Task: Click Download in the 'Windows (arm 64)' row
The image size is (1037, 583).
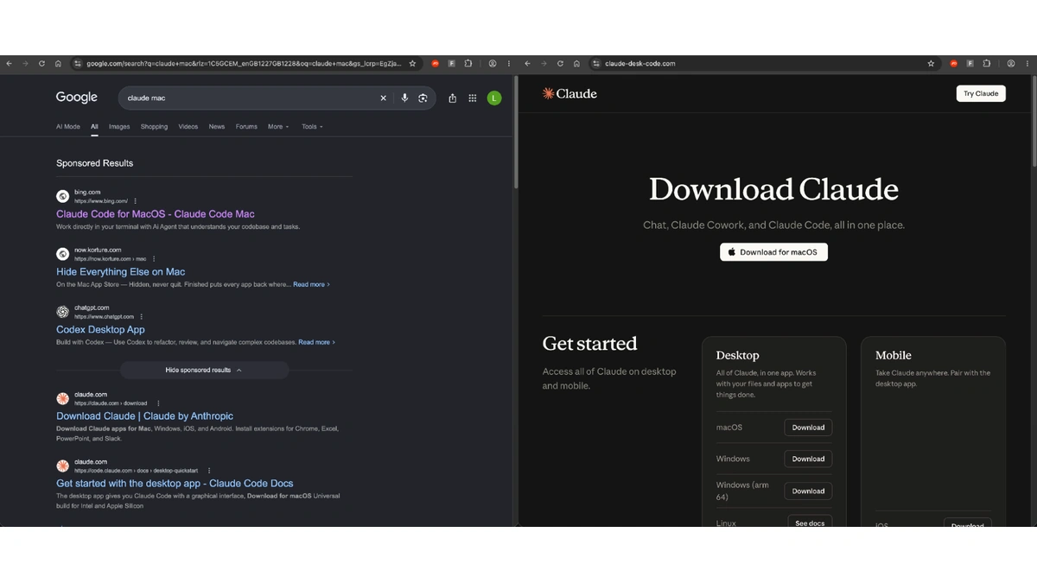Action: pyautogui.click(x=808, y=491)
